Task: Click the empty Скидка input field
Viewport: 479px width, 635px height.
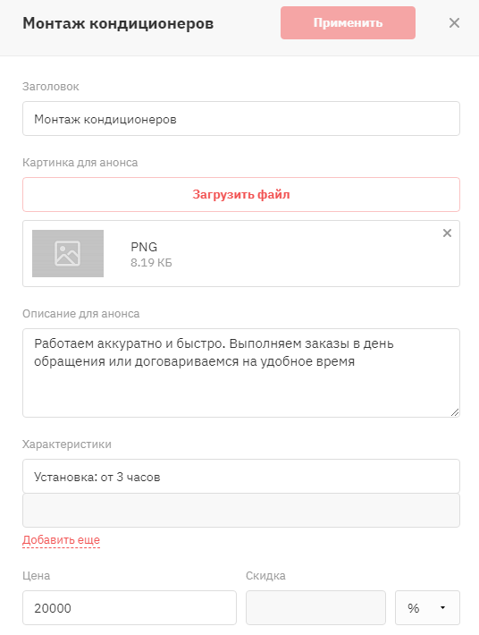Action: pos(315,607)
